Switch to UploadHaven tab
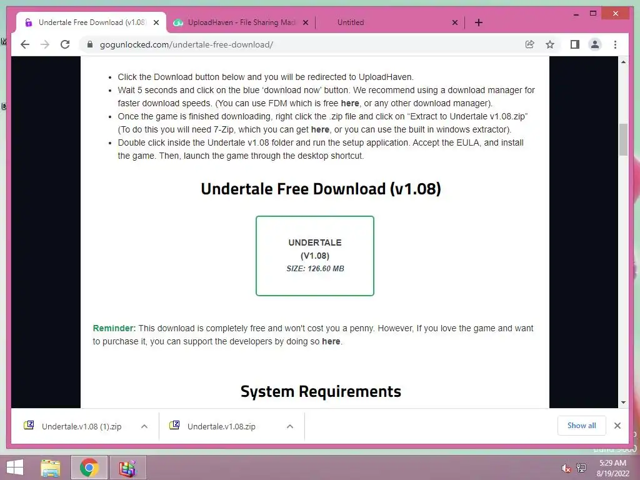 (x=241, y=22)
